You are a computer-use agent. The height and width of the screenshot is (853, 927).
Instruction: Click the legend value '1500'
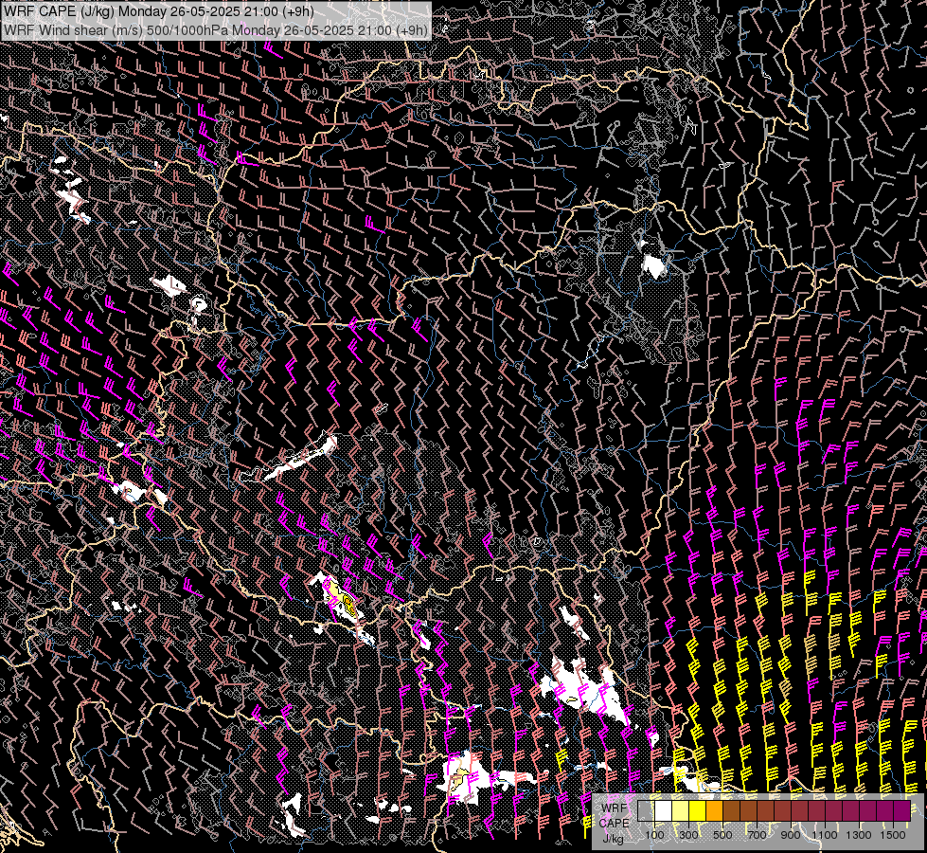893,835
